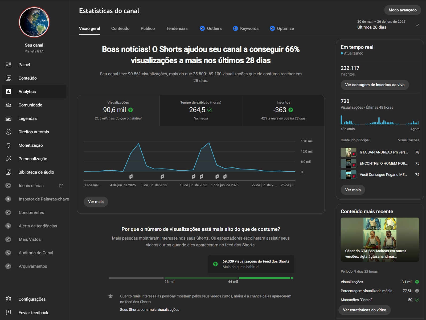
Task: Click the Modo avançado button
Action: point(403,10)
